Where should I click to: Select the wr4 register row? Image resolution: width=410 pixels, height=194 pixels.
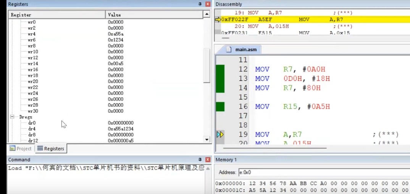pyautogui.click(x=32, y=34)
